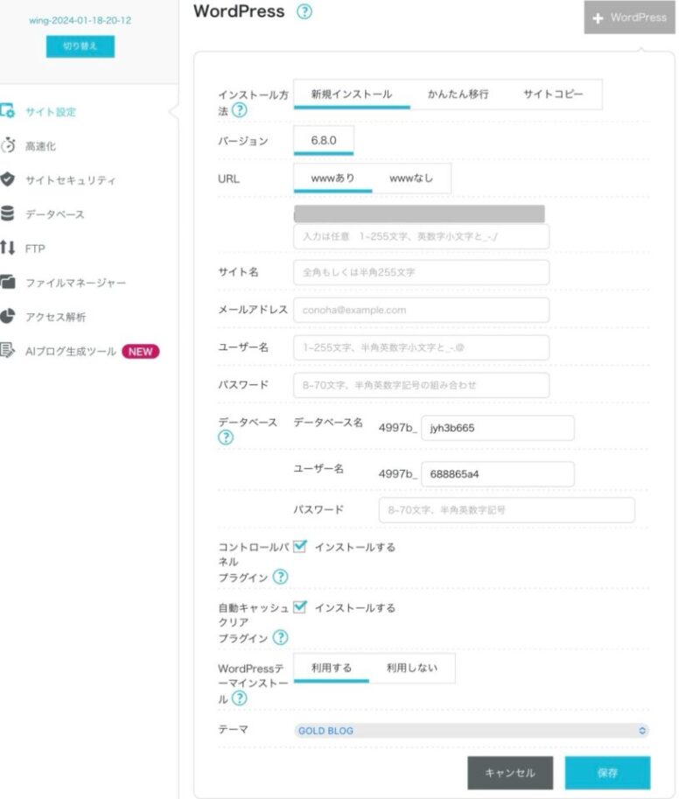Image resolution: width=700 pixels, height=799 pixels.
Task: Open help icon under データベース label
Action: pyautogui.click(x=225, y=438)
